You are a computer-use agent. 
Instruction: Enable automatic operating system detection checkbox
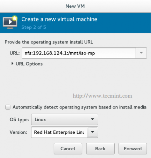[8, 107]
